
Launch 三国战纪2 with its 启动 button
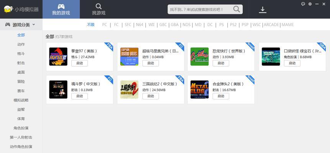tap(151, 96)
